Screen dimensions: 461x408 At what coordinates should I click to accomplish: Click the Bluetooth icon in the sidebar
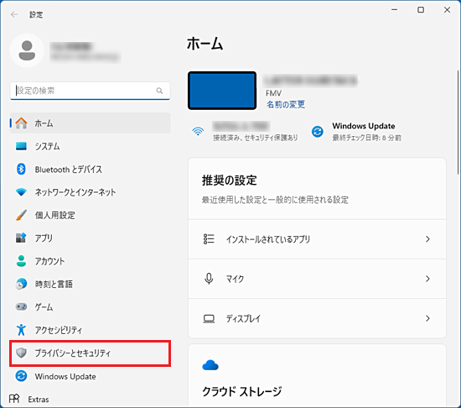[x=21, y=169]
